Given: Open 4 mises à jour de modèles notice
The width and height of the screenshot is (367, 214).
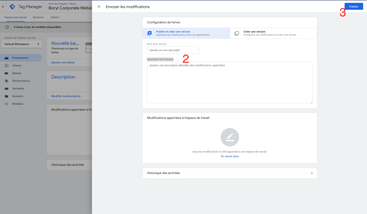Looking at the screenshot, I should pos(37,27).
